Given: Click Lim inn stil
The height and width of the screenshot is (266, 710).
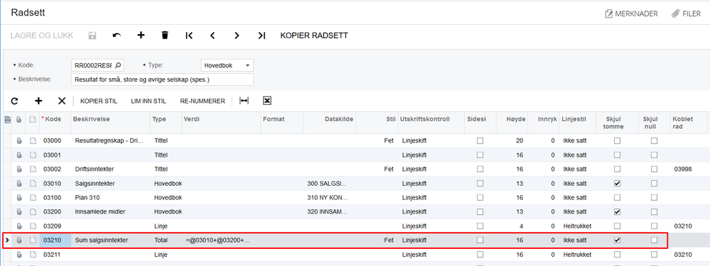Looking at the screenshot, I should click(149, 101).
